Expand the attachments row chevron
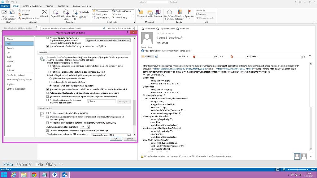Viewport: 317px width, 178px height. tap(310, 56)
